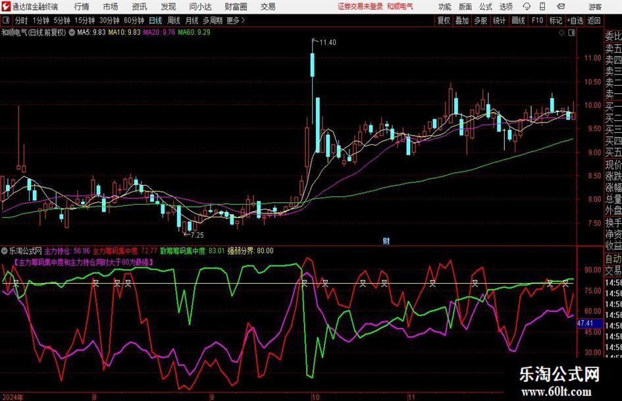The image size is (622, 401).
Task: Click the Tongdaxin red logo icon
Action: click(x=6, y=6)
